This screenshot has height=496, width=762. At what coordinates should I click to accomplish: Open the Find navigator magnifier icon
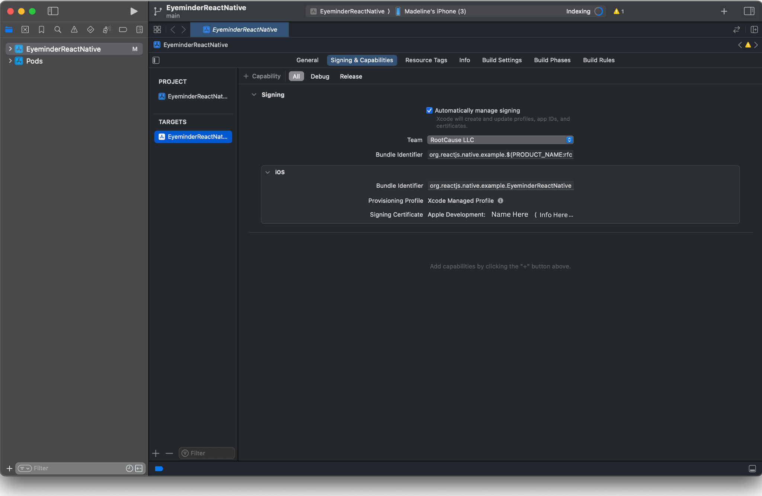click(x=58, y=29)
